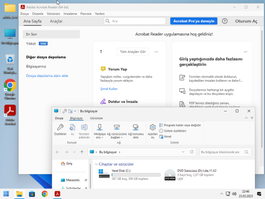Go up one folder level
The height and width of the screenshot is (199, 265).
(82, 152)
